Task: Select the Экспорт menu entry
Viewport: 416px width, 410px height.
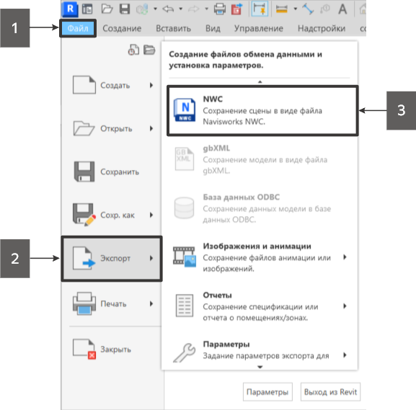Action: [x=112, y=258]
